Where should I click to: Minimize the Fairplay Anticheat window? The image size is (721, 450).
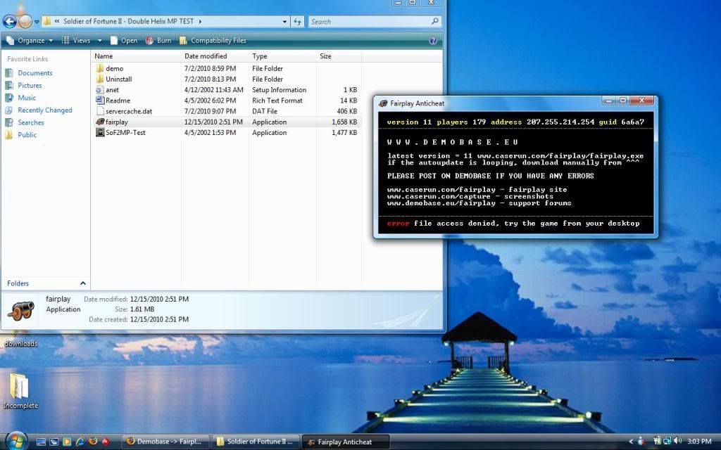click(609, 100)
